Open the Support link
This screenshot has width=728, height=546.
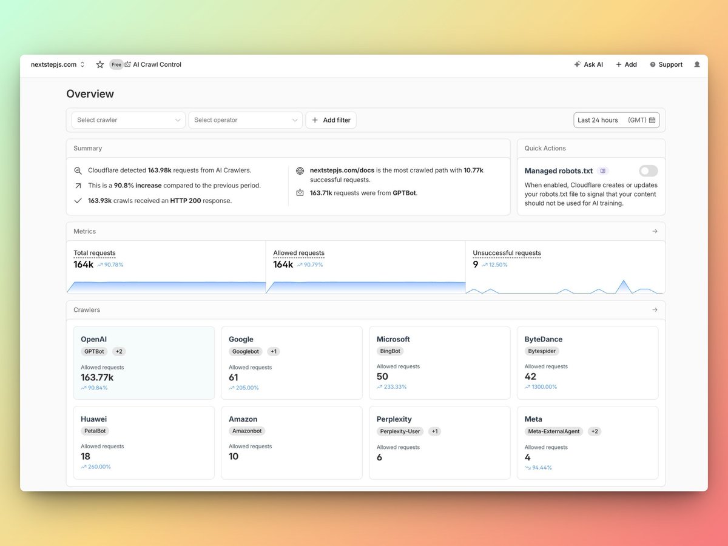click(x=666, y=64)
